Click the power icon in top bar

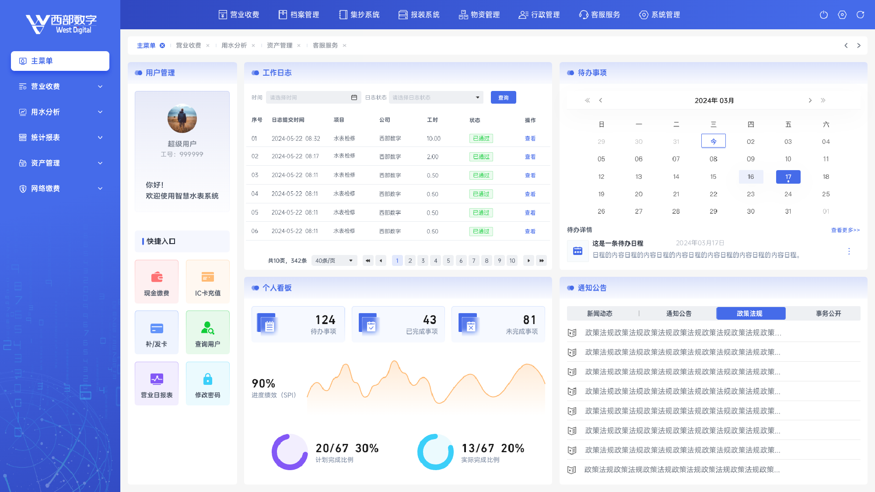823,15
